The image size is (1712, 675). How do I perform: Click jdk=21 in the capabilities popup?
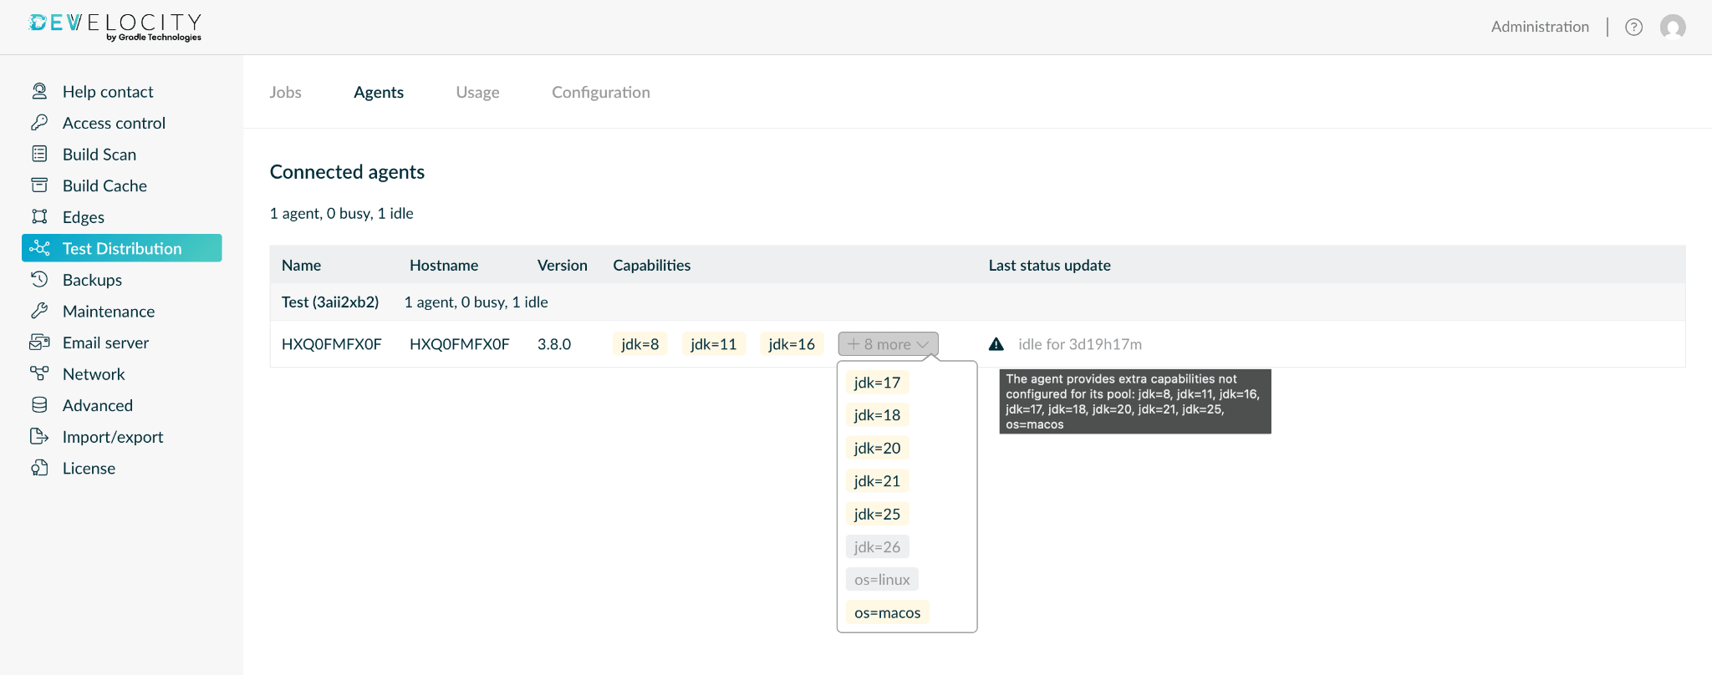[x=877, y=481]
